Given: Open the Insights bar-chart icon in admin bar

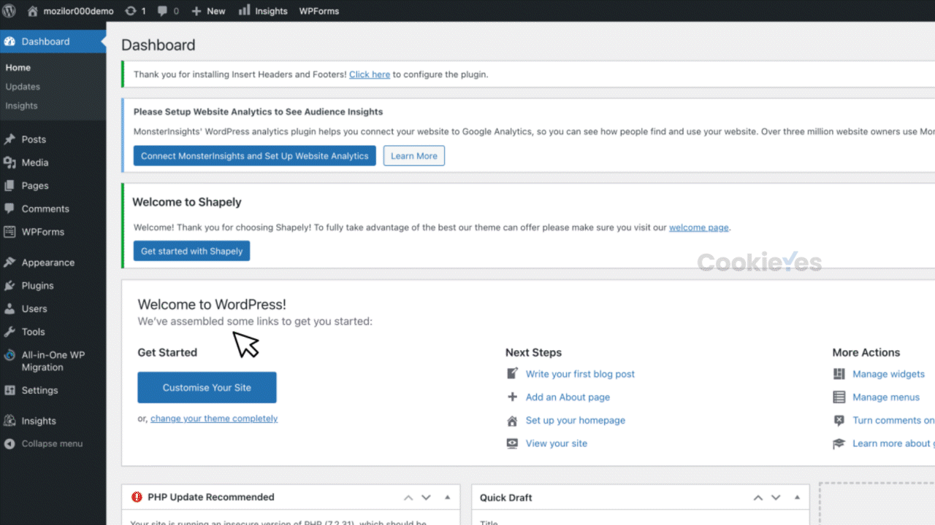Looking at the screenshot, I should pyautogui.click(x=243, y=10).
